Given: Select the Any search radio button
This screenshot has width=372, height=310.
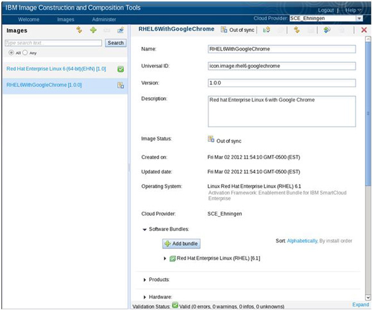Looking at the screenshot, I should coord(25,53).
